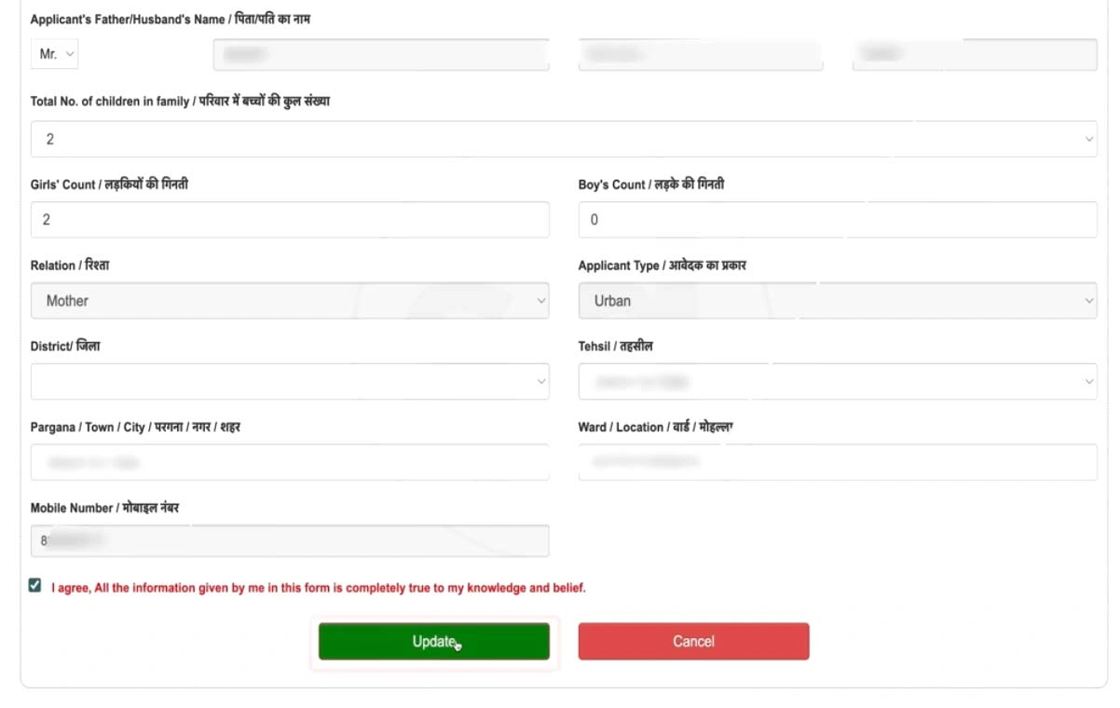Click the Ward / Location input field
1120x708 pixels.
tap(837, 462)
